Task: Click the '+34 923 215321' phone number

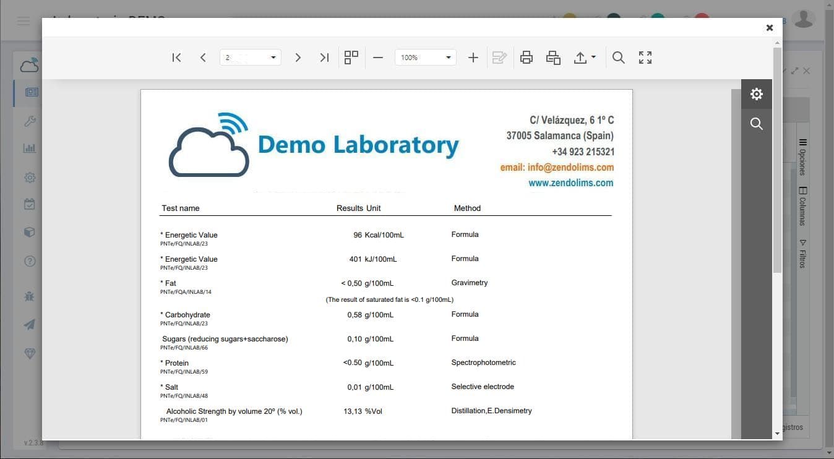Action: click(583, 152)
